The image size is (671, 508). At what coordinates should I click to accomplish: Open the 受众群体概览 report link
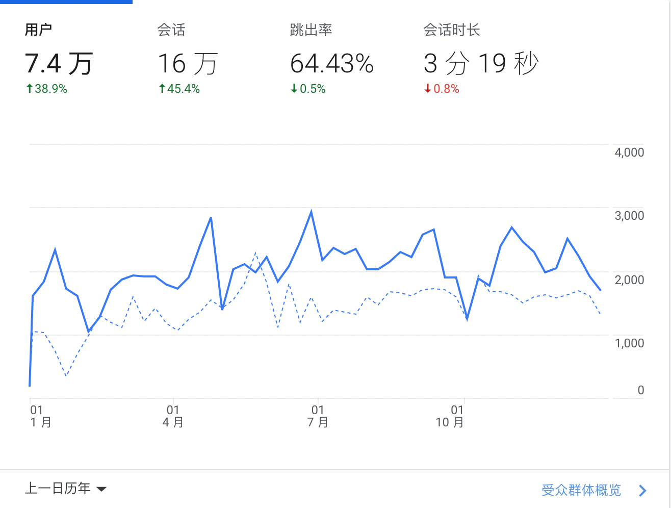(581, 490)
